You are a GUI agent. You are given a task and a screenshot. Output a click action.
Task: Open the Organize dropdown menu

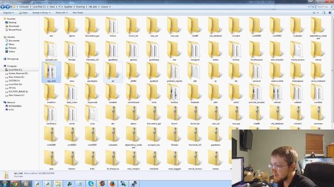8,12
